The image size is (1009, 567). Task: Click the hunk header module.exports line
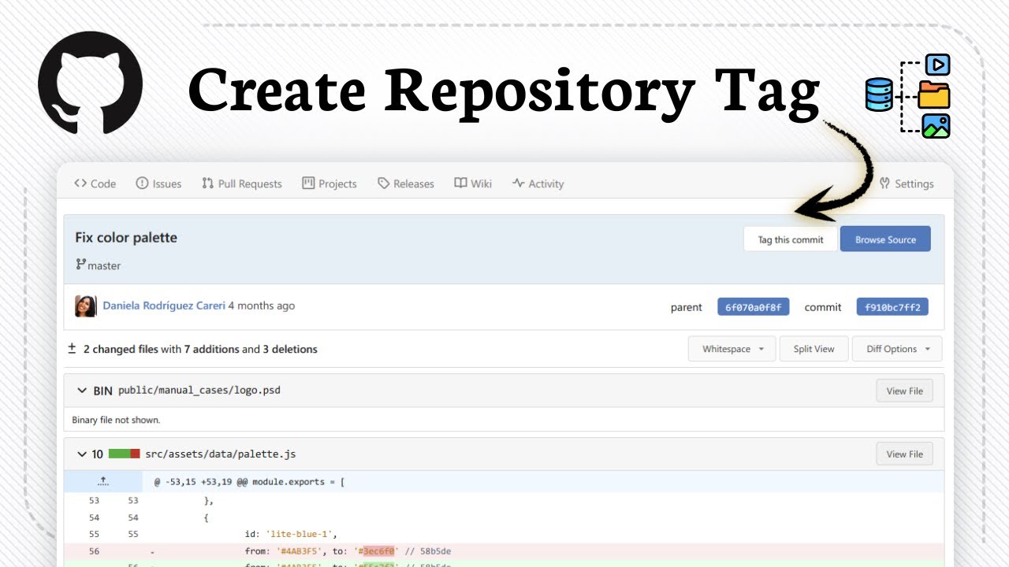pos(249,481)
